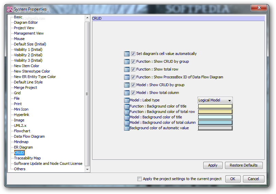Select Visibility 3 (Initial)
The width and height of the screenshot is (276, 194).
[28, 61]
